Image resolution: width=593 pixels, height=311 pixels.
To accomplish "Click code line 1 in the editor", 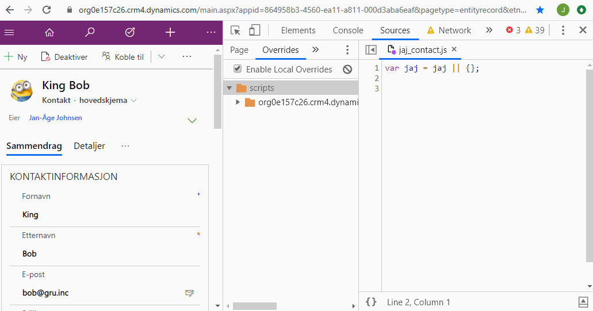I will [x=433, y=68].
